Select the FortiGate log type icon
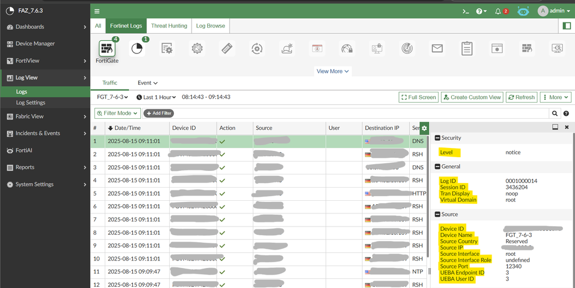Viewport: 575px width, 288px height. pos(106,49)
